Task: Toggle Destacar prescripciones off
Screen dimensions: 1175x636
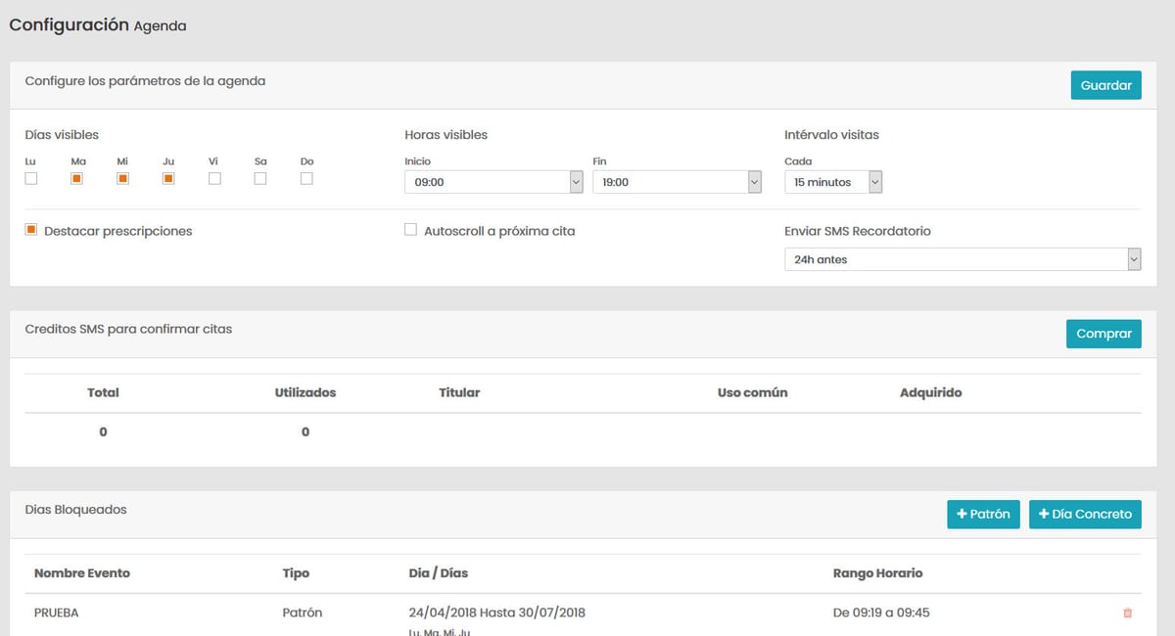Action: 30,229
